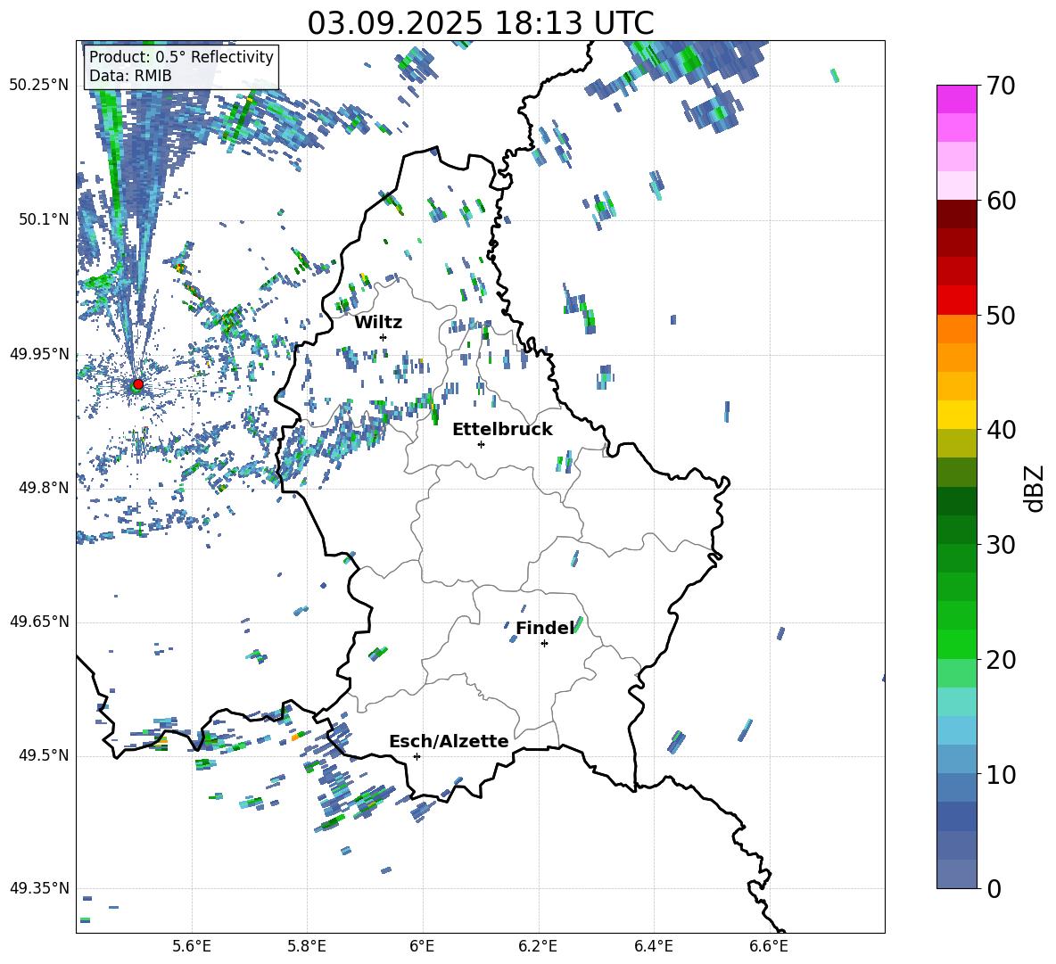Click the 0 tick on the colorbar
Screen dimensions: 1056x964
pyautogui.click(x=994, y=889)
